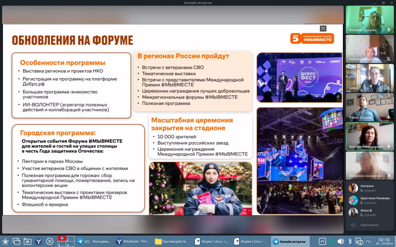
Task: Open Виктория Владимировна's video tile
Action: [369, 136]
